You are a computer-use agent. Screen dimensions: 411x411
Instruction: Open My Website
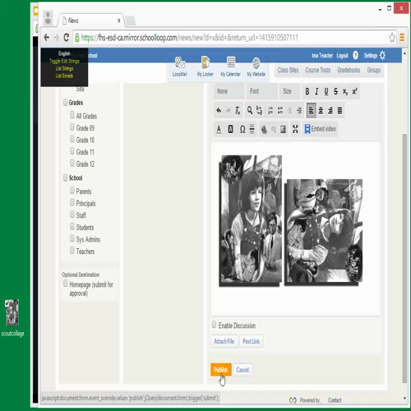point(256,67)
